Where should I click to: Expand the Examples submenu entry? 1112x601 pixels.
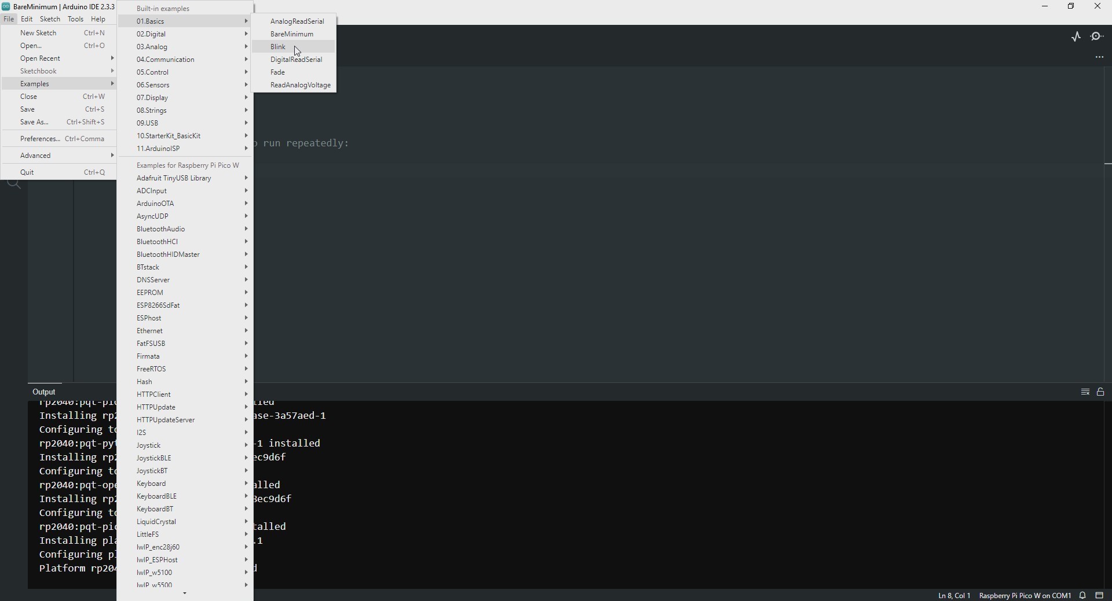(59, 84)
